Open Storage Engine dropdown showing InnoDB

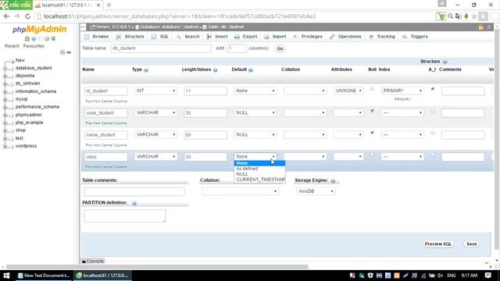tap(316, 191)
